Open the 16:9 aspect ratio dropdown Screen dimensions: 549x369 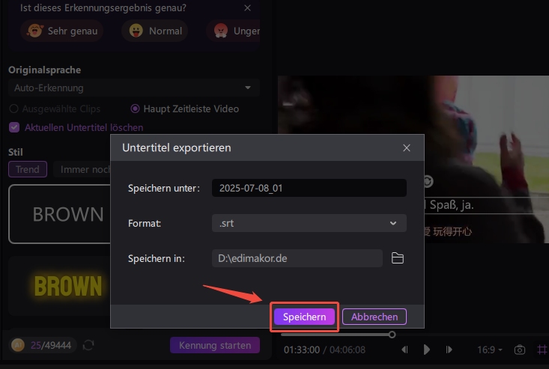(x=490, y=350)
